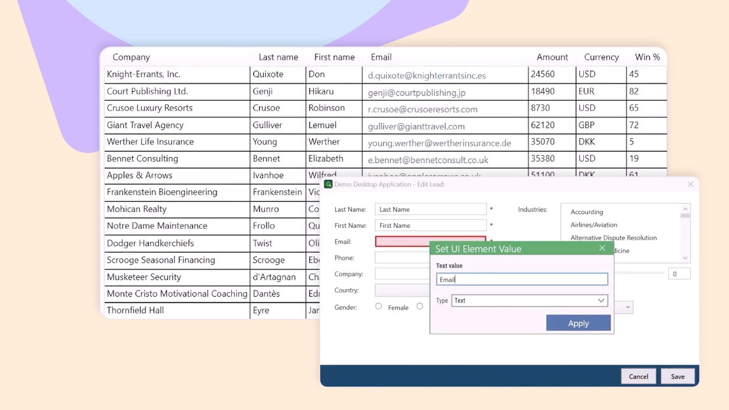729x410 pixels.
Task: Close the Edit Lead dialog window
Action: (x=690, y=184)
